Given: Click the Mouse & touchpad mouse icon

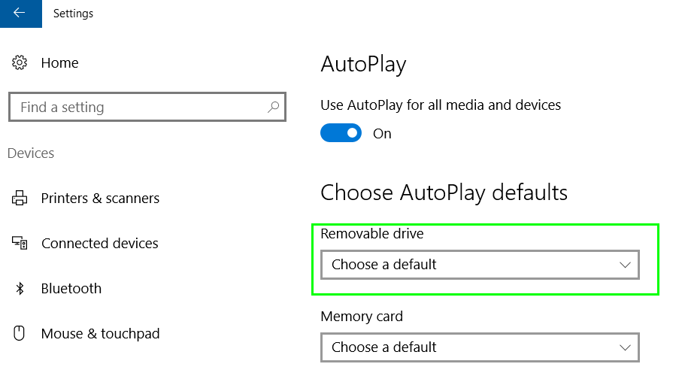Looking at the screenshot, I should tap(19, 333).
